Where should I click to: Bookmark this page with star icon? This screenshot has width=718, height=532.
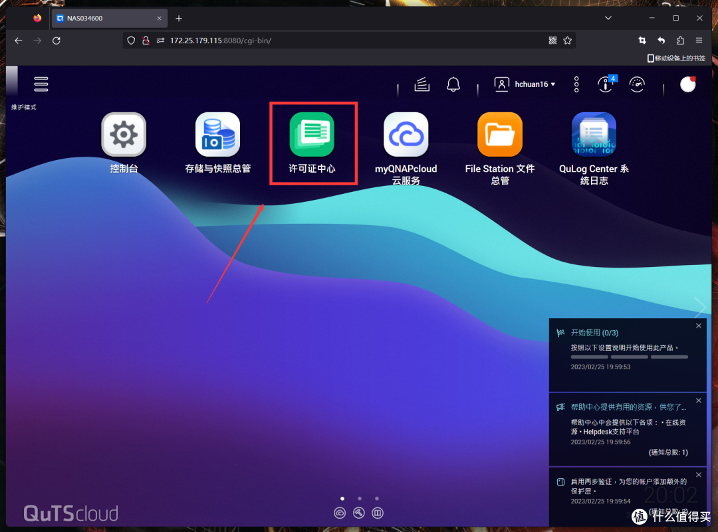[567, 41]
